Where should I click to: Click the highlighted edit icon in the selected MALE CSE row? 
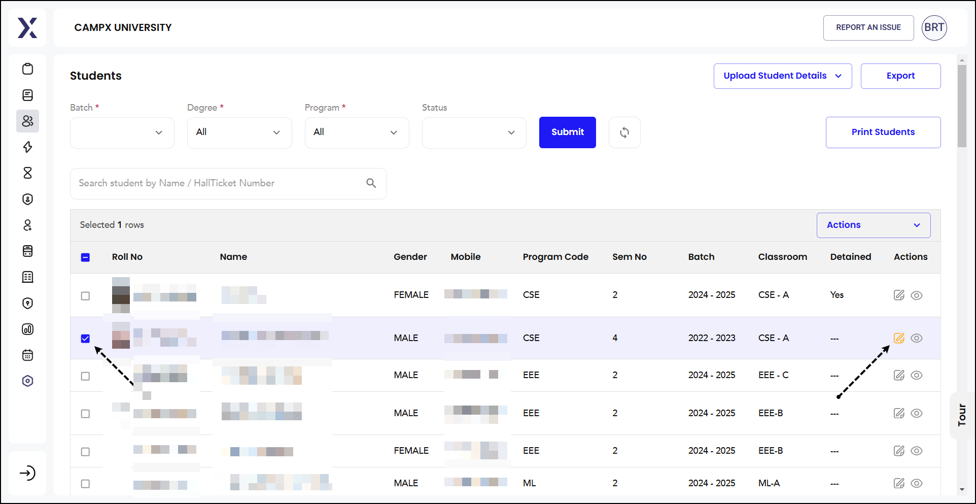[899, 338]
